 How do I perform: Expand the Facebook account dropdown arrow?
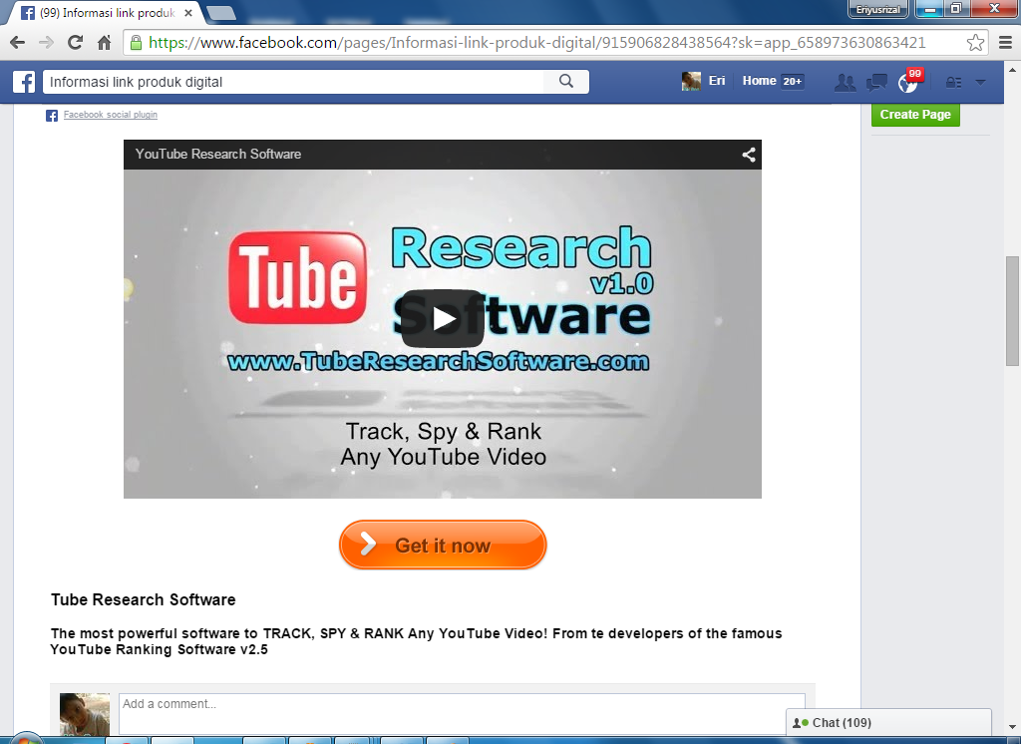(x=981, y=83)
